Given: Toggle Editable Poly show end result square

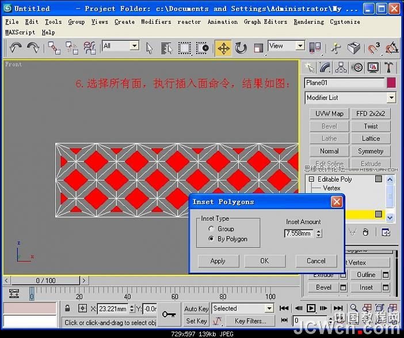Looking at the screenshot, I should point(379,179).
